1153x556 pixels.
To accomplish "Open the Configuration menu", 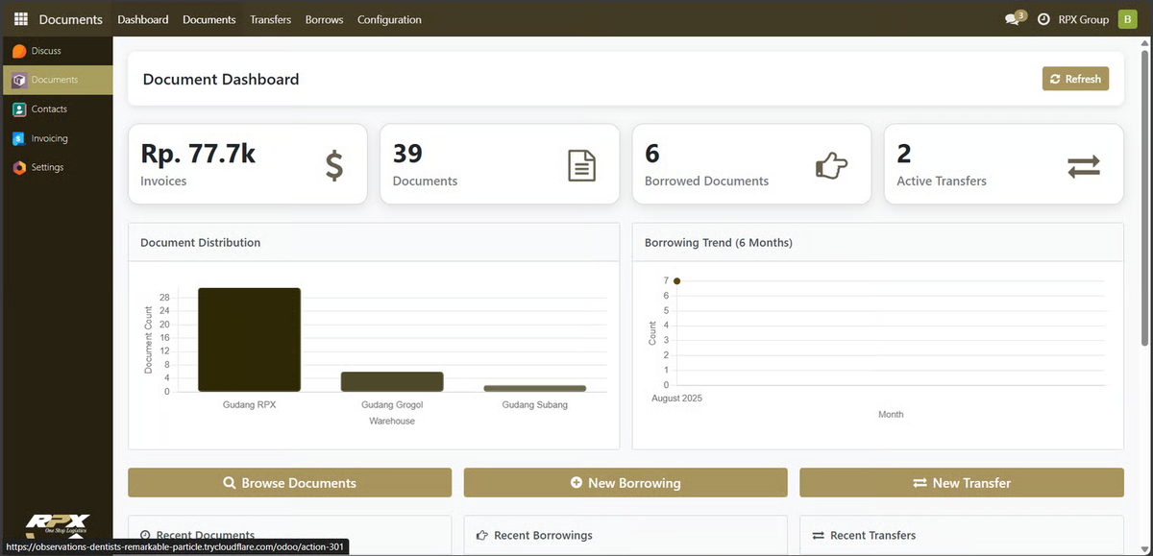I will coord(389,19).
